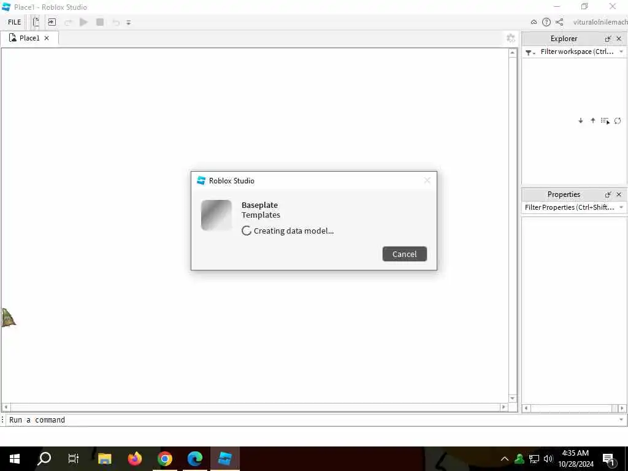Open File Explorer from the taskbar
Viewport: 628px width, 471px height.
(104, 459)
